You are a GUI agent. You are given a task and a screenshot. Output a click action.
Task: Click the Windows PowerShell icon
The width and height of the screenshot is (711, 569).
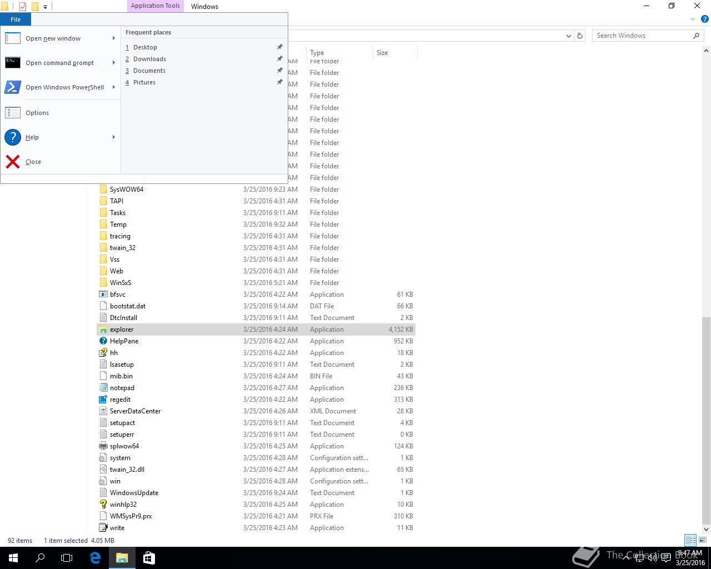coord(13,87)
